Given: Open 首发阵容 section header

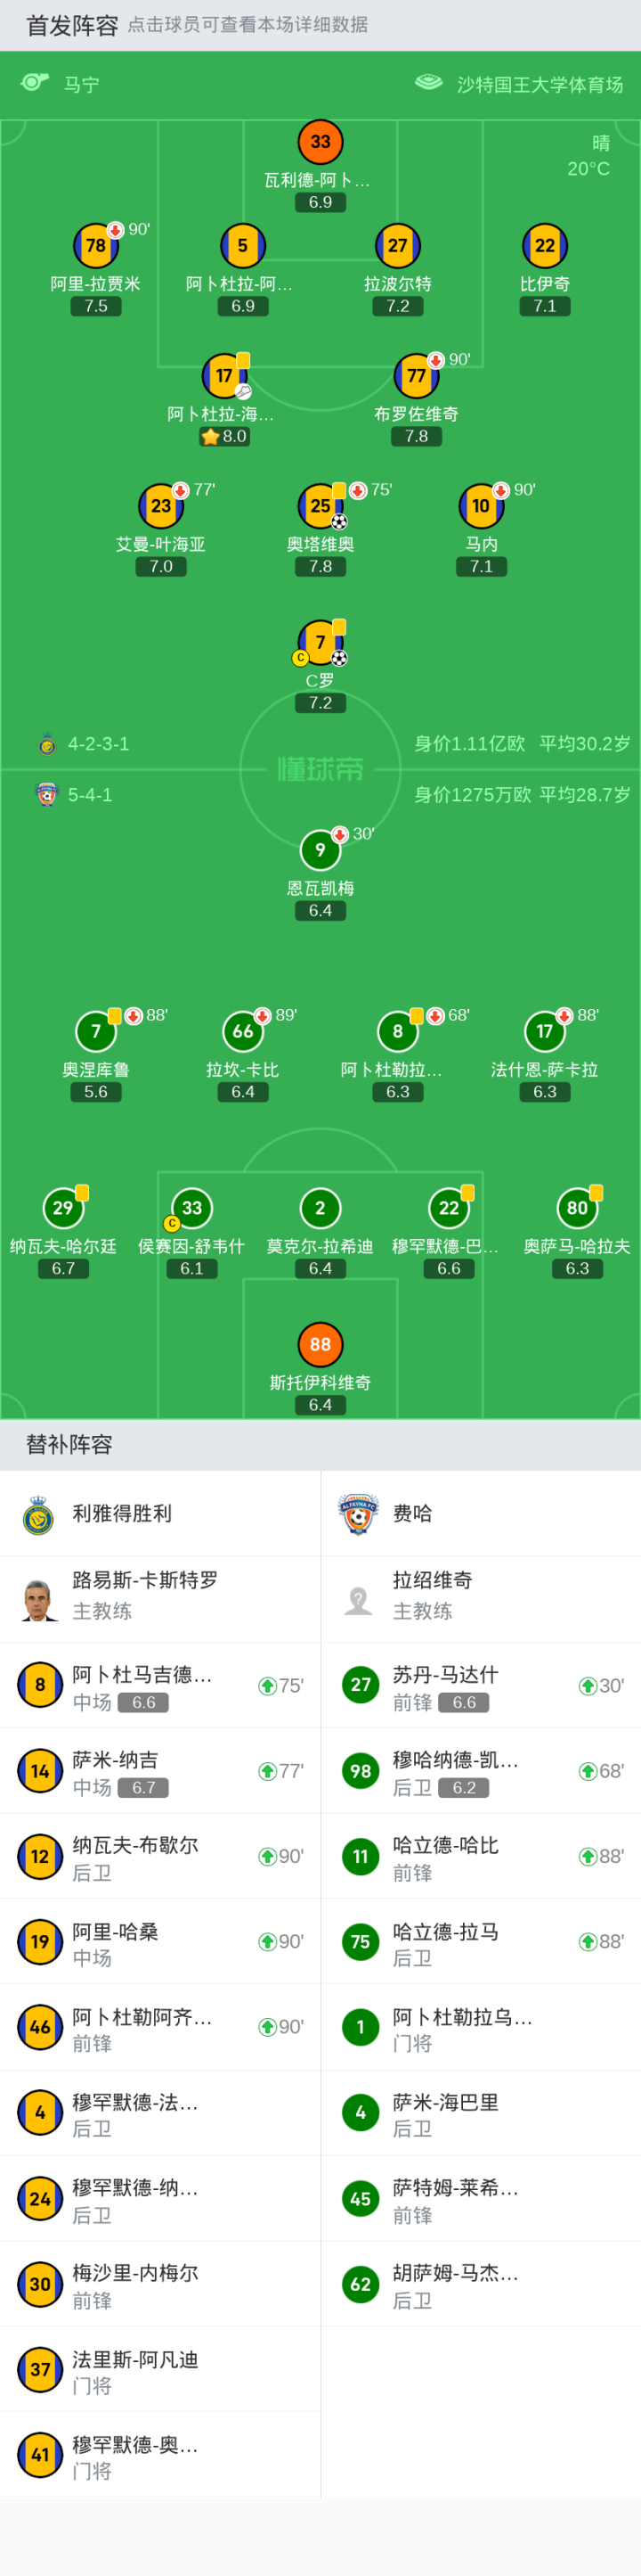Looking at the screenshot, I should click(x=72, y=25).
